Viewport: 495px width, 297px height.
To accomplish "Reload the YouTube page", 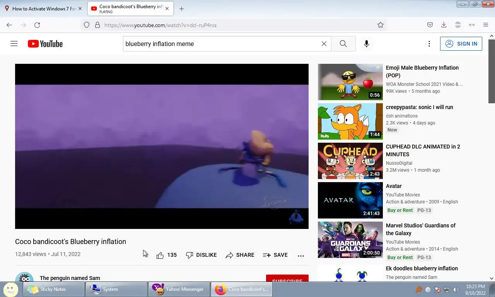I will (37, 25).
